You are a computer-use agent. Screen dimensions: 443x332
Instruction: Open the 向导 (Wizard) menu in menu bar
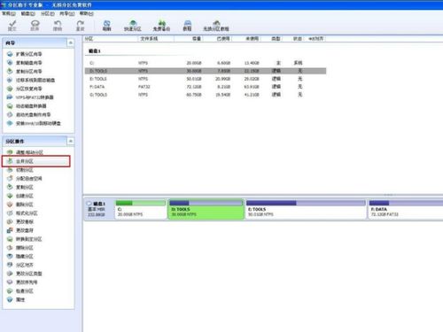coord(66,13)
